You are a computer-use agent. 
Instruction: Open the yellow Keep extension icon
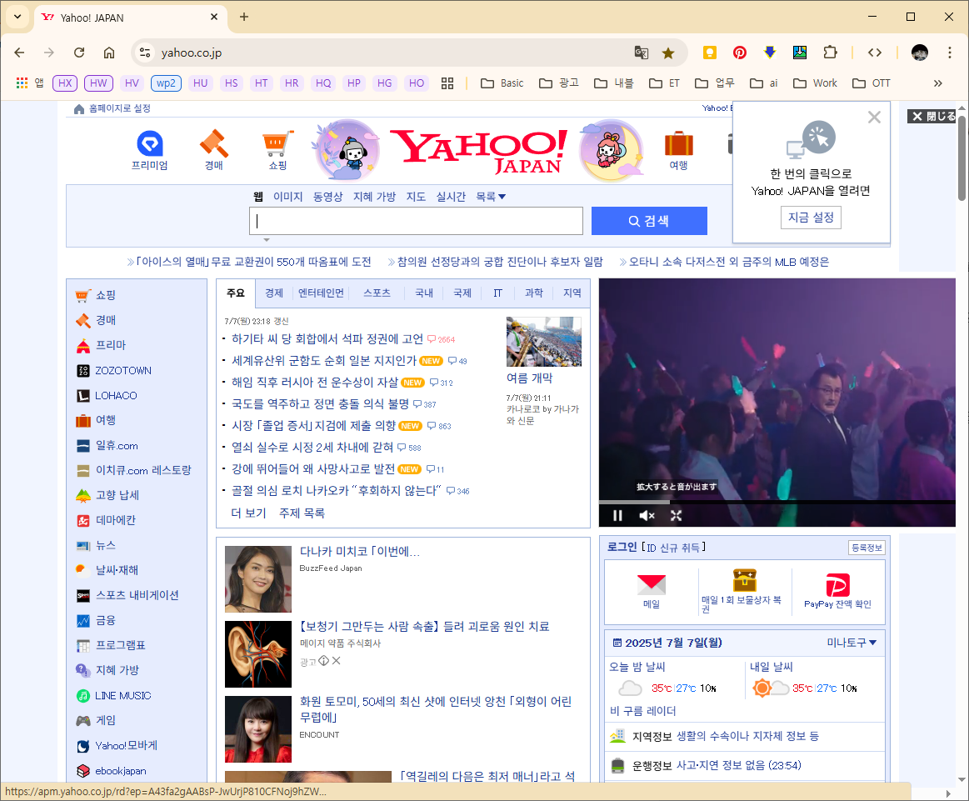[709, 53]
